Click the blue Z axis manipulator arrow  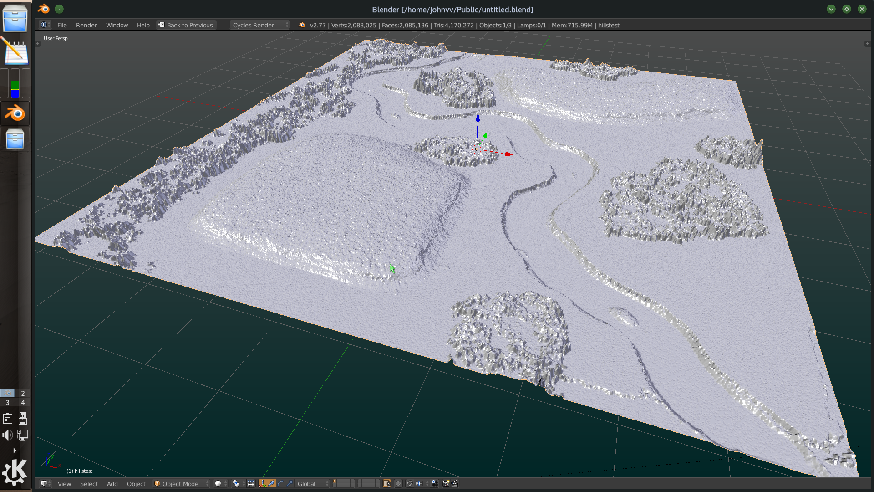[478, 117]
